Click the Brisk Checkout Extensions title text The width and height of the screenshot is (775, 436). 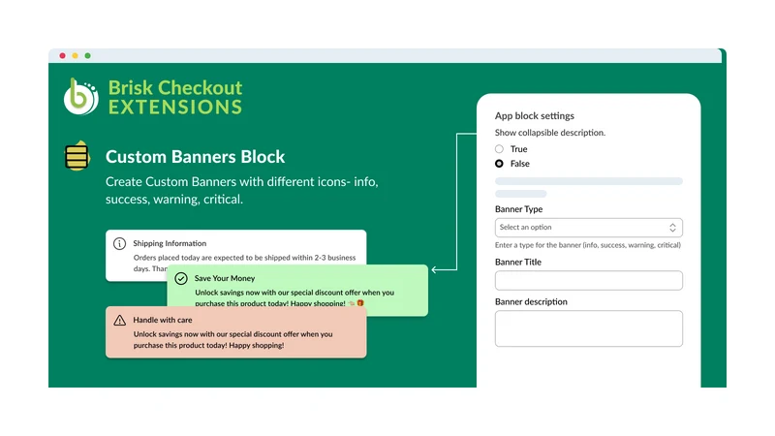[175, 97]
